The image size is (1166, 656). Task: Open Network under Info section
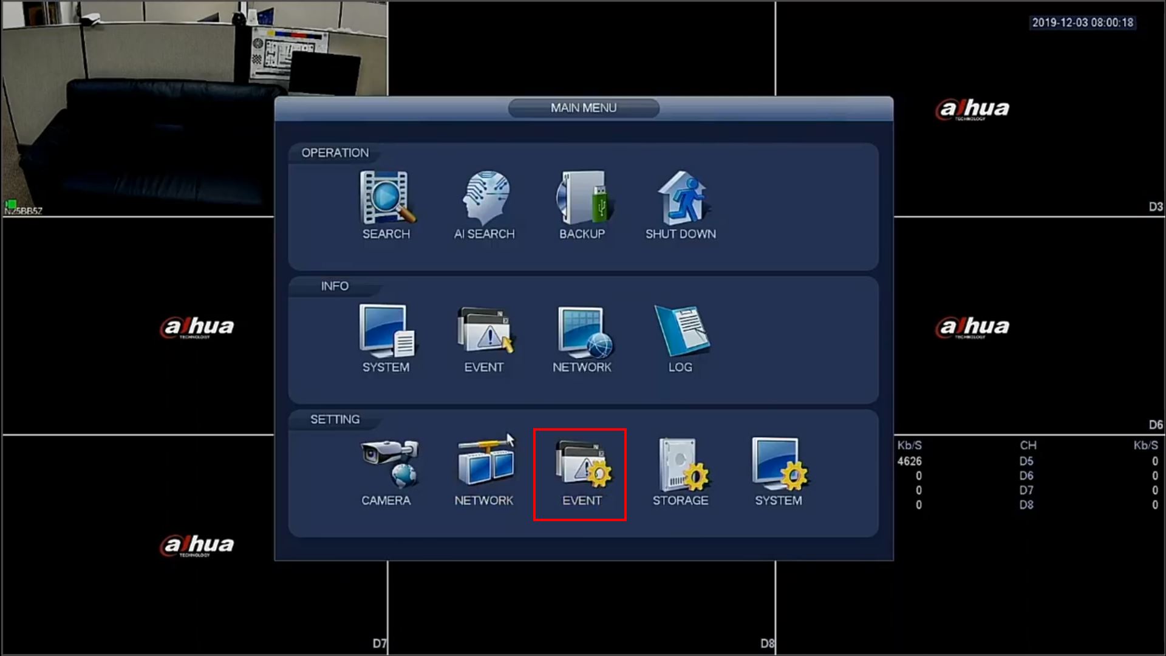pyautogui.click(x=582, y=332)
